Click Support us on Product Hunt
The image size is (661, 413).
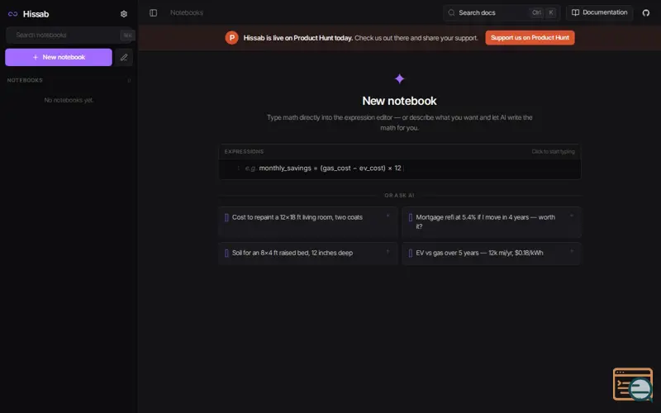click(x=530, y=37)
